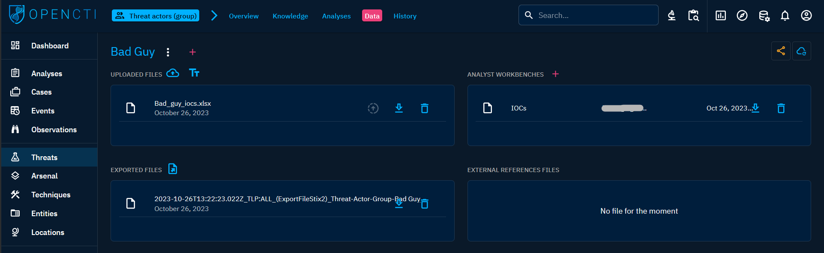Screen dimensions: 824x253
Task: Go to Observations in the sidebar
Action: point(54,130)
